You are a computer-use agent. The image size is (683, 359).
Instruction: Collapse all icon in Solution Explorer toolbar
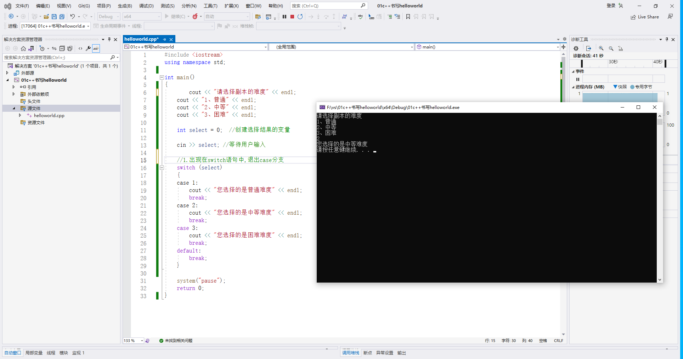(x=62, y=48)
